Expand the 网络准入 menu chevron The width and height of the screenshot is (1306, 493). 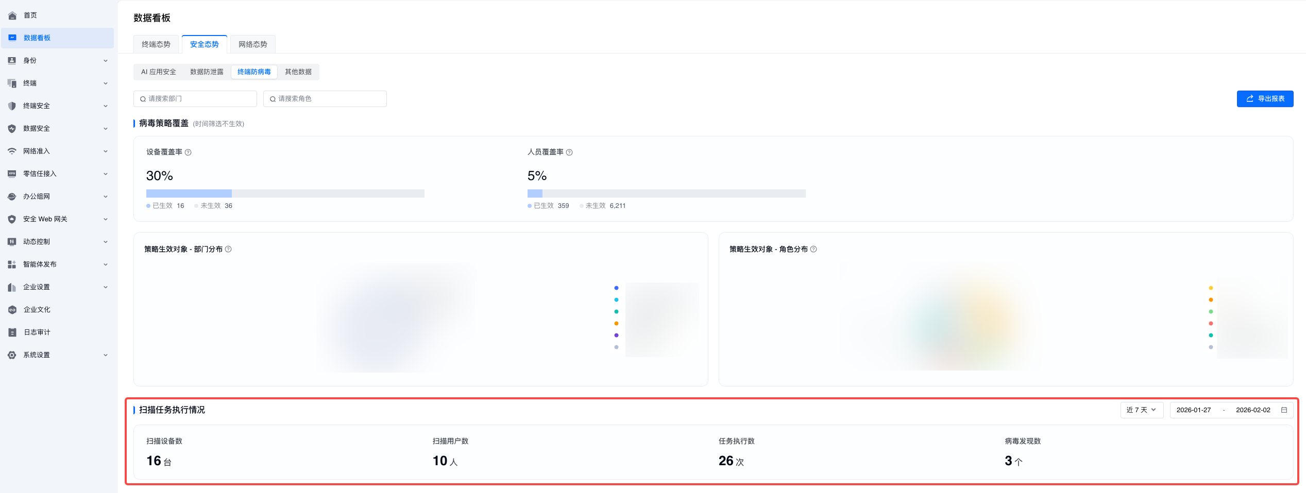(x=106, y=151)
